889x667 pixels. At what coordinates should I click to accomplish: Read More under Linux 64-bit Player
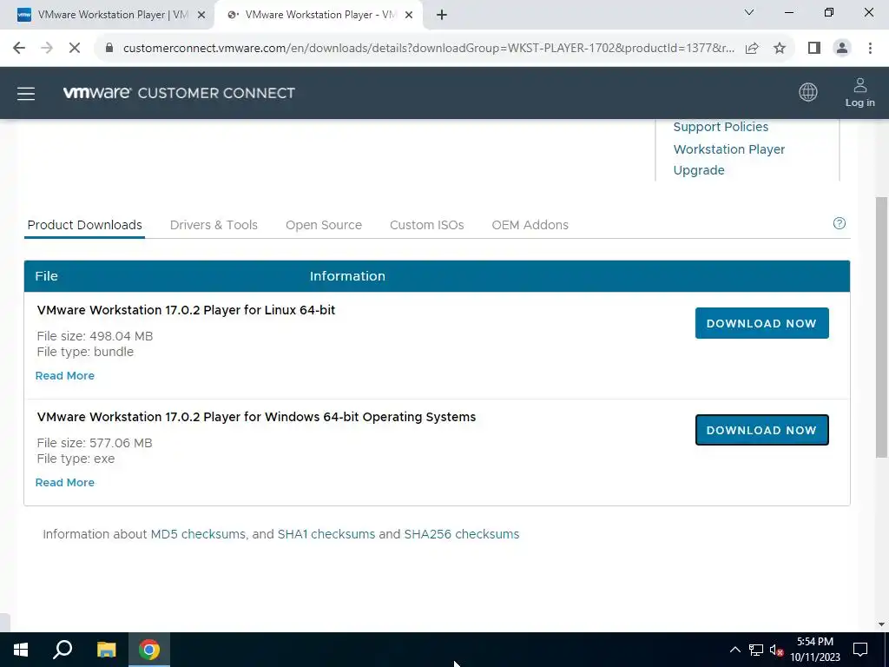tap(64, 376)
